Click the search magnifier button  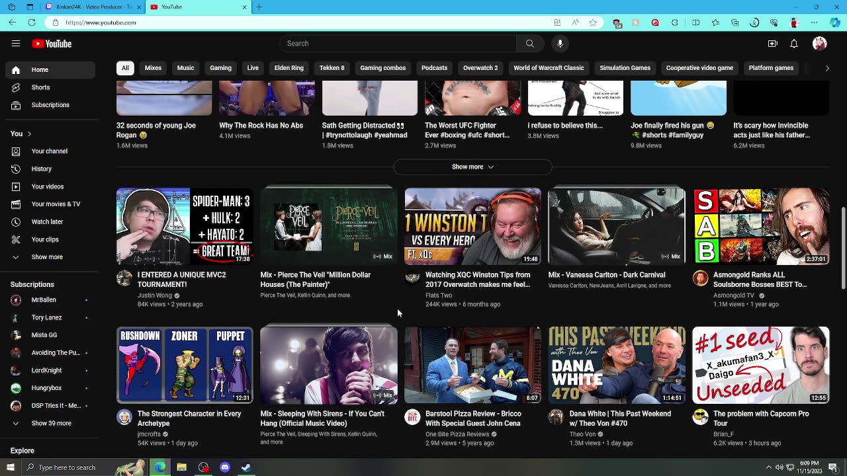coord(530,44)
